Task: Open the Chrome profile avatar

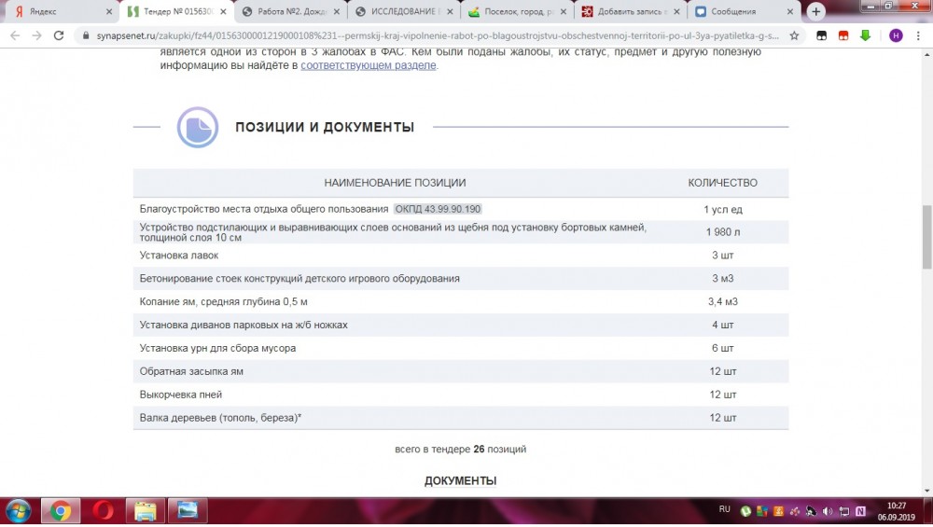Action: tap(896, 35)
